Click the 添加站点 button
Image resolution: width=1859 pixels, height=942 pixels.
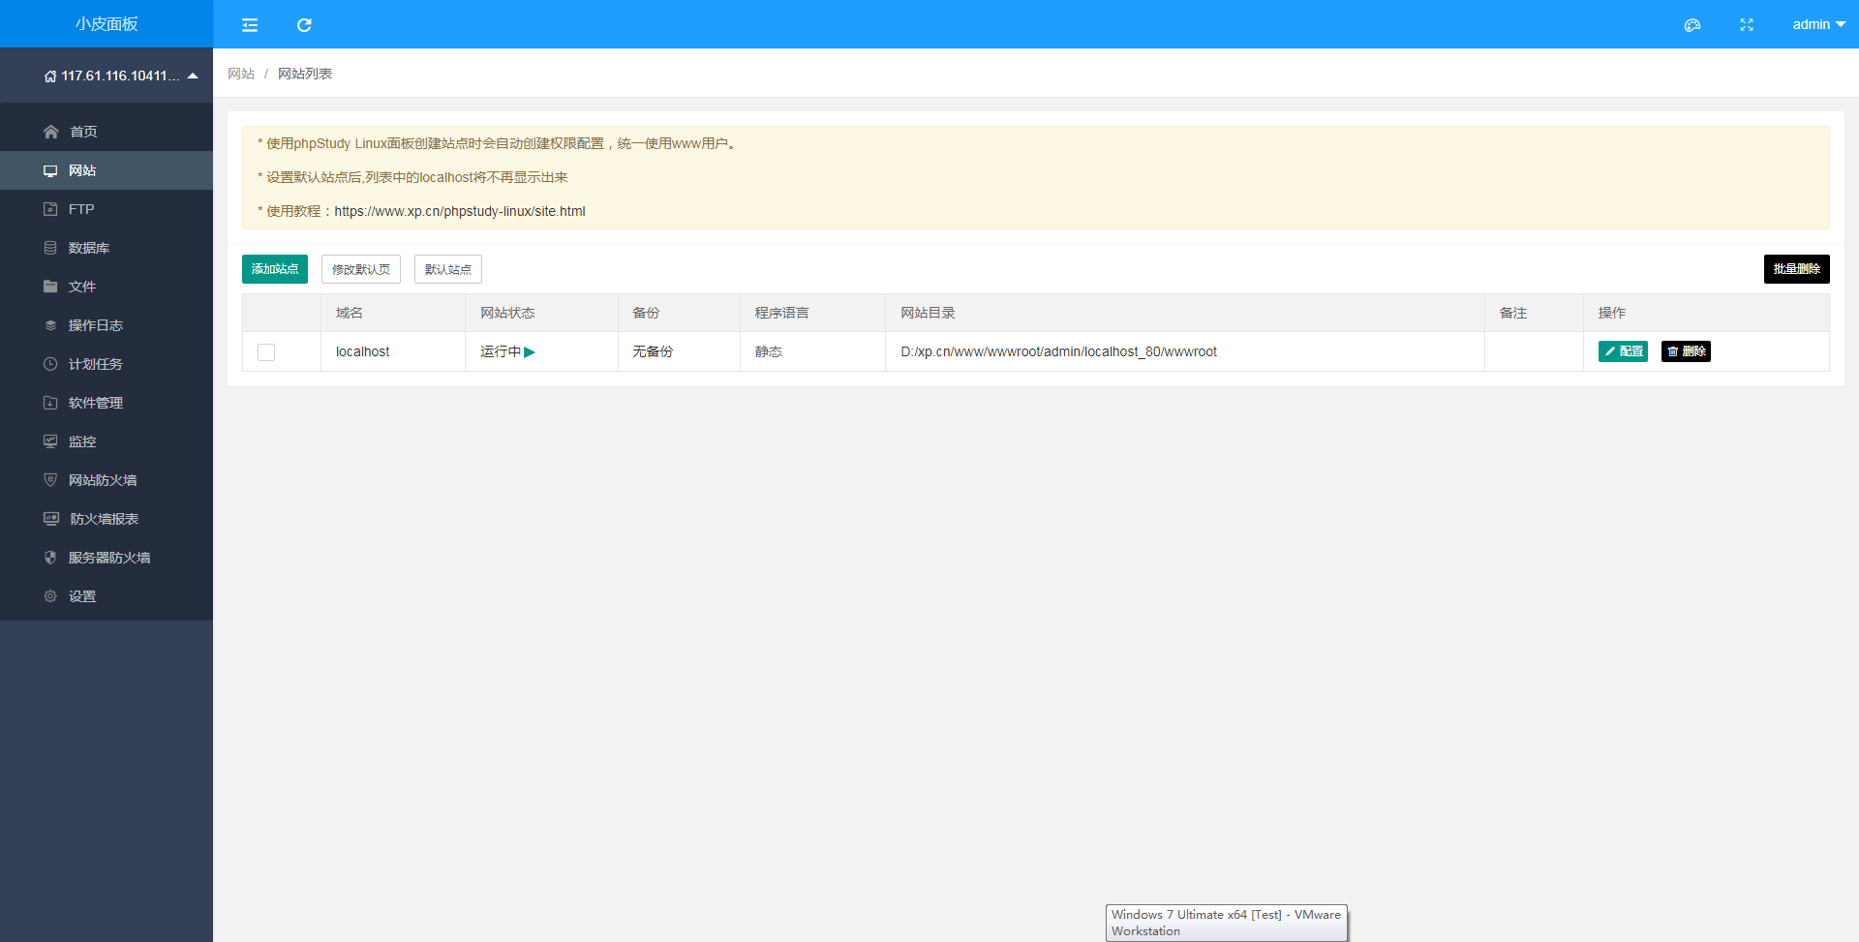point(275,269)
